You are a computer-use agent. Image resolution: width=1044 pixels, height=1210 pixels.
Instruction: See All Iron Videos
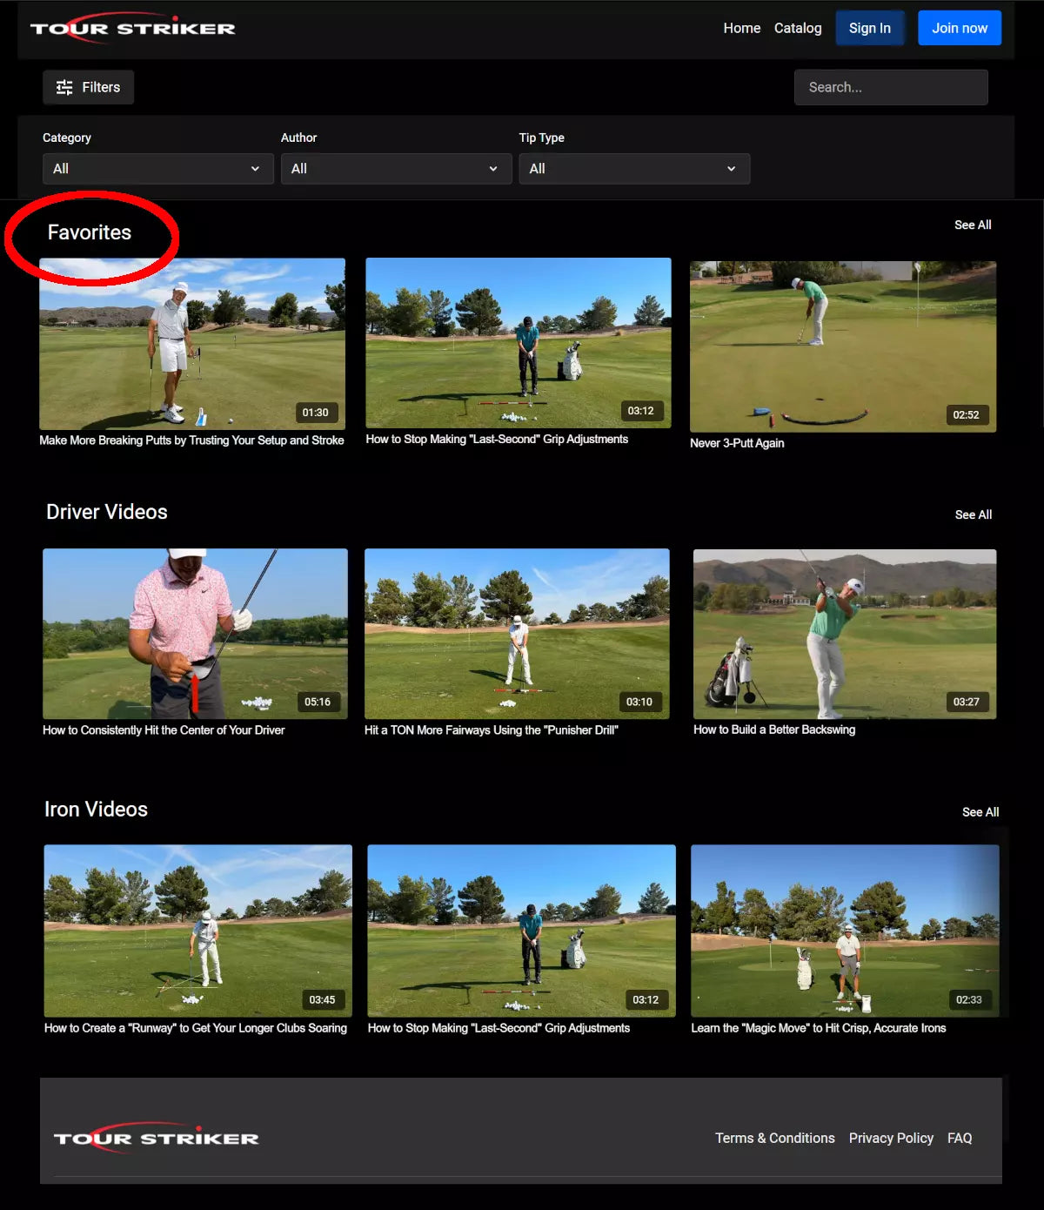tap(980, 811)
